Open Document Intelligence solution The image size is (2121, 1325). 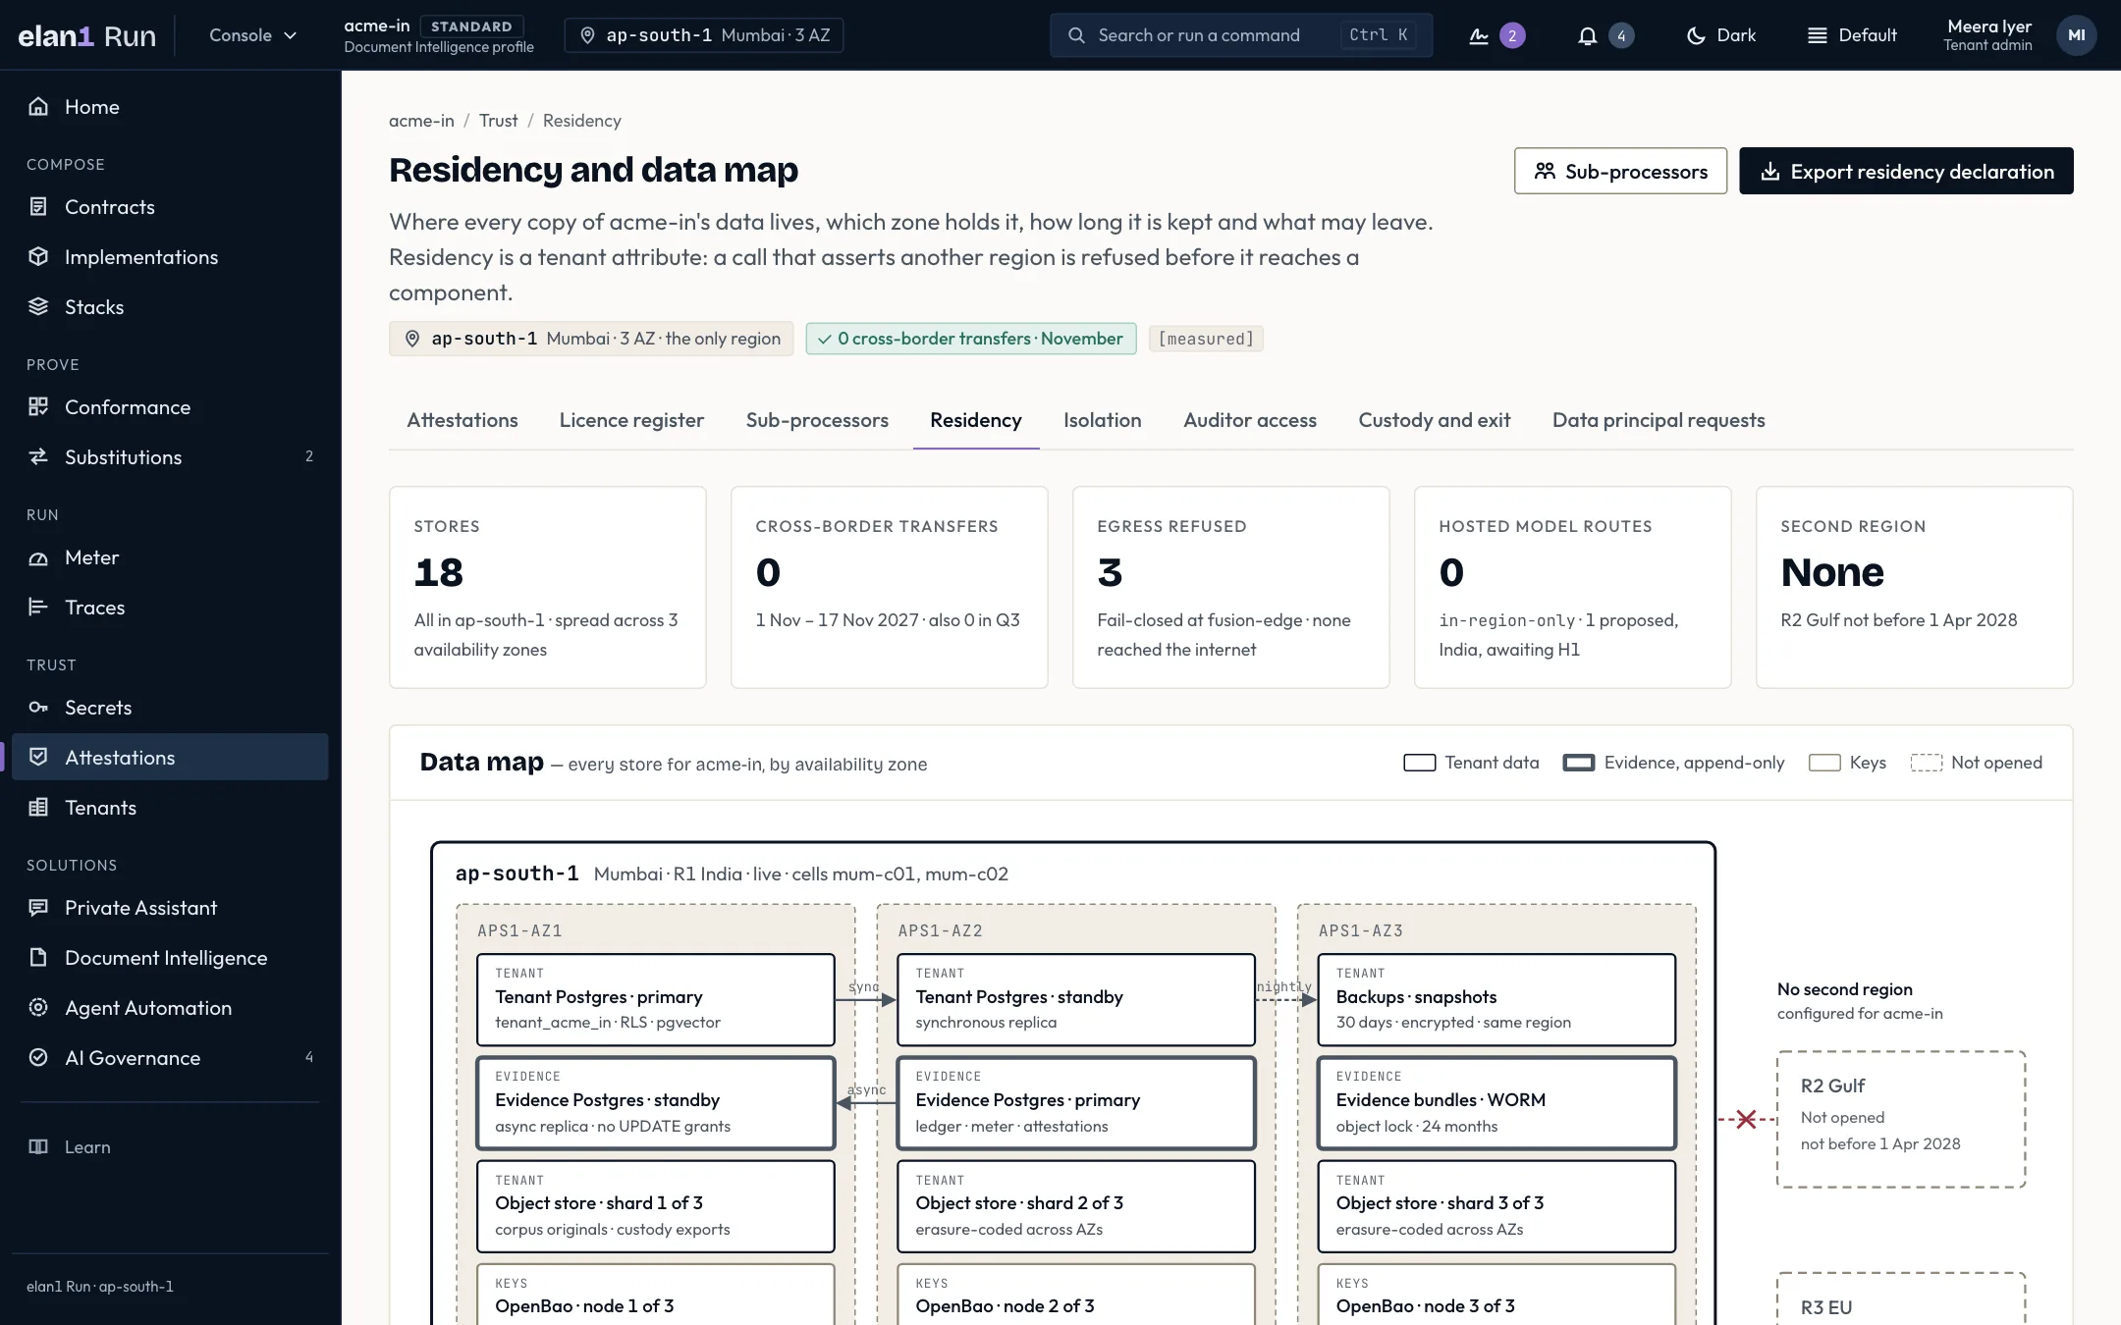(170, 958)
